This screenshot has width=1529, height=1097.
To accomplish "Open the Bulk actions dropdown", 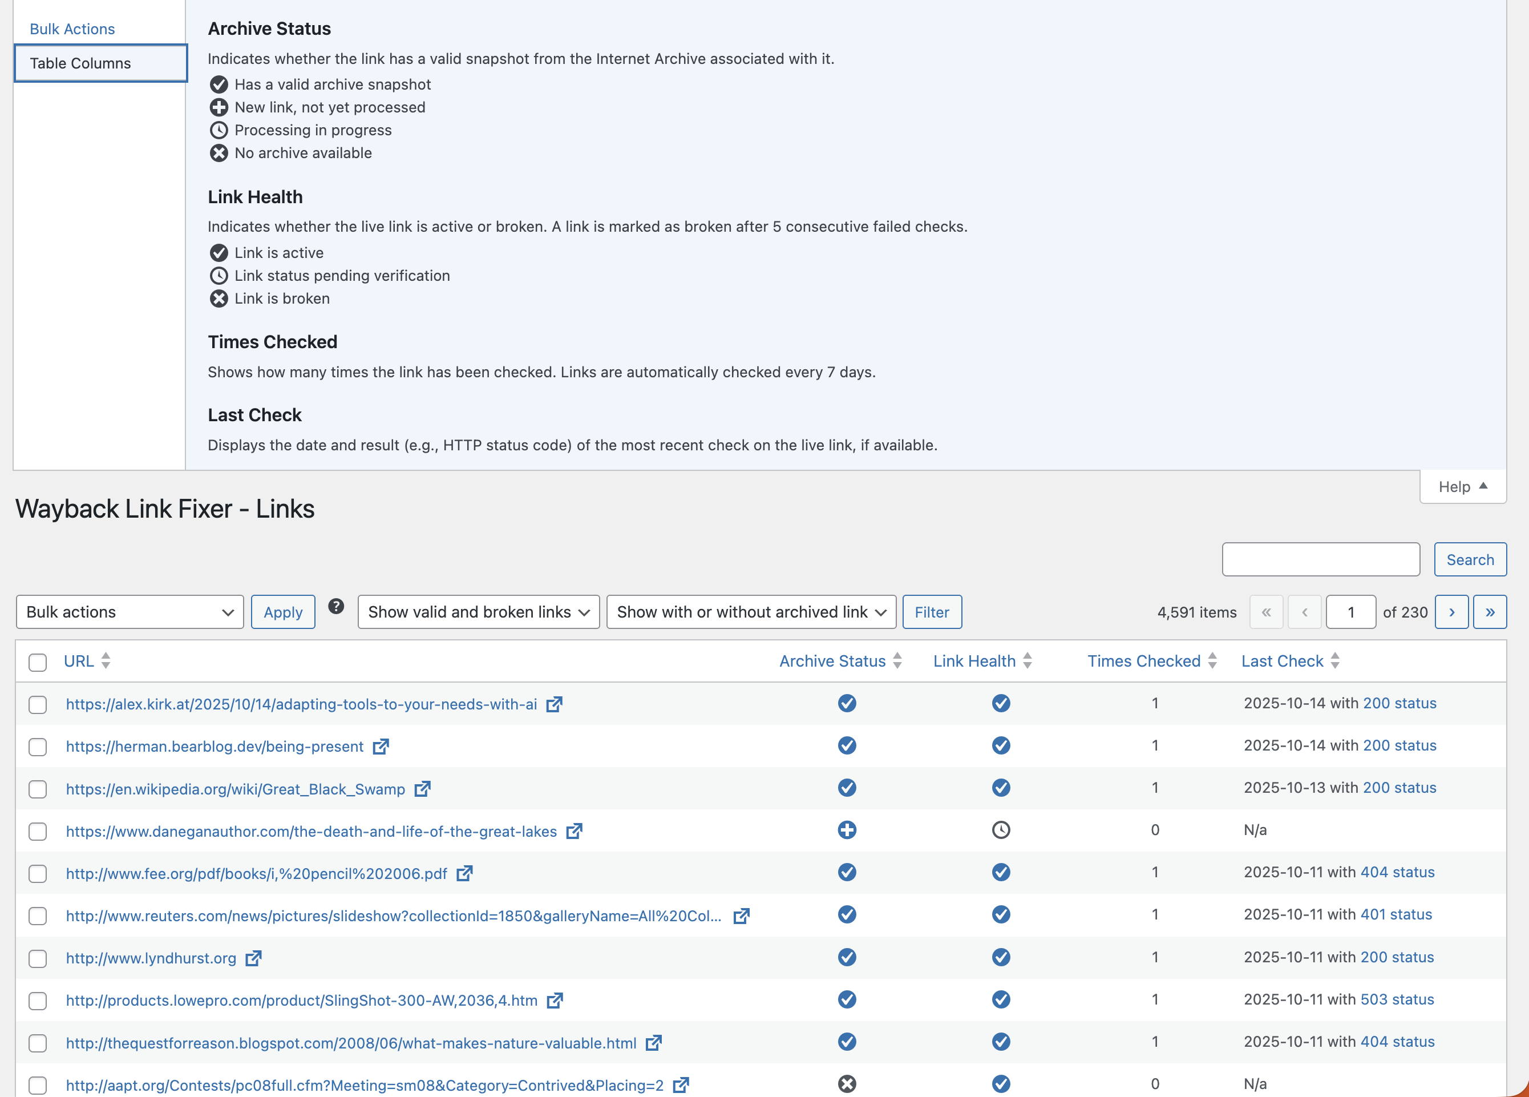I will 130,612.
